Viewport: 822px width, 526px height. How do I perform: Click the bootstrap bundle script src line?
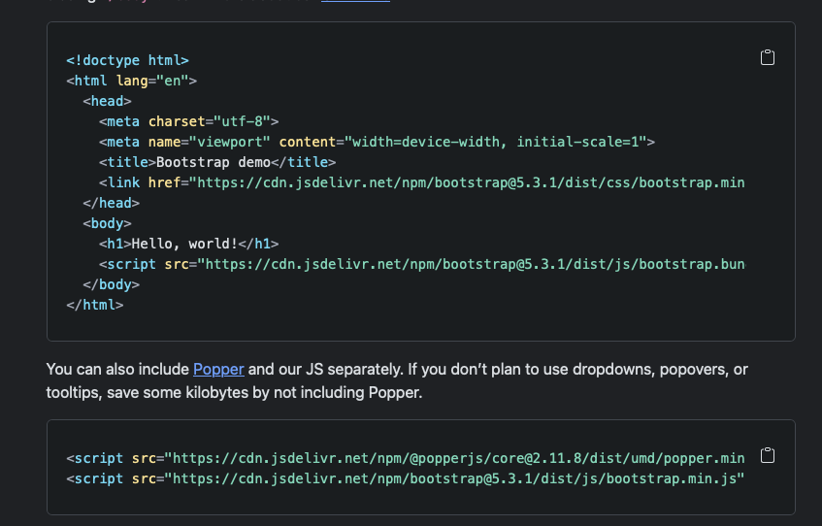pos(421,264)
